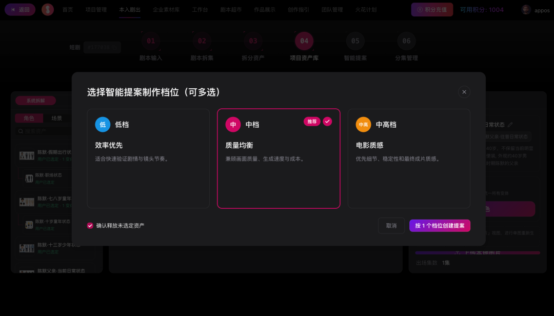Click 可用积分: 1004 text
This screenshot has height=316, width=554.
(482, 10)
